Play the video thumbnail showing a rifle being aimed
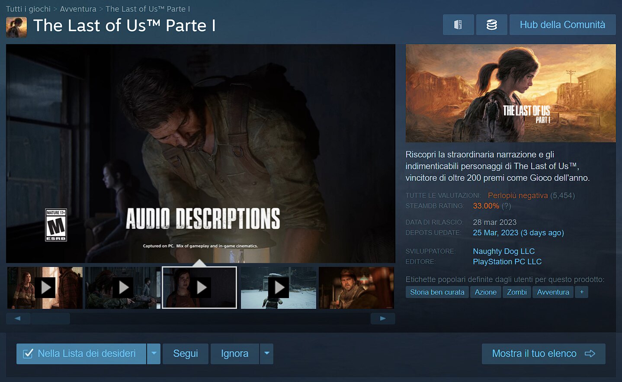 123,288
